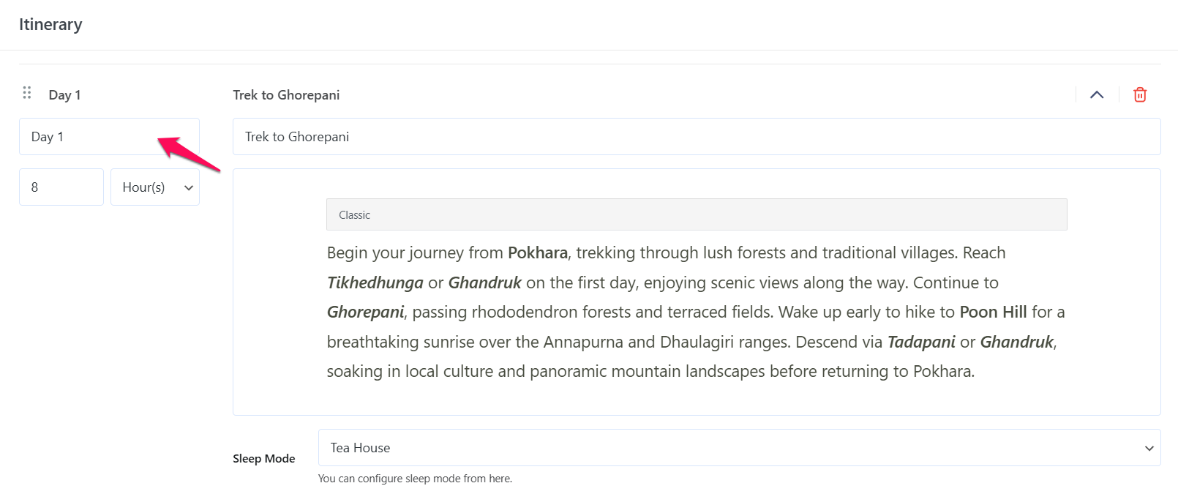This screenshot has width=1178, height=494.
Task: Click the bold word Pokhara in description
Action: 537,253
